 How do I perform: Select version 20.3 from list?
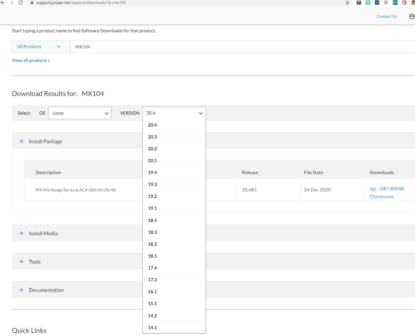click(174, 137)
